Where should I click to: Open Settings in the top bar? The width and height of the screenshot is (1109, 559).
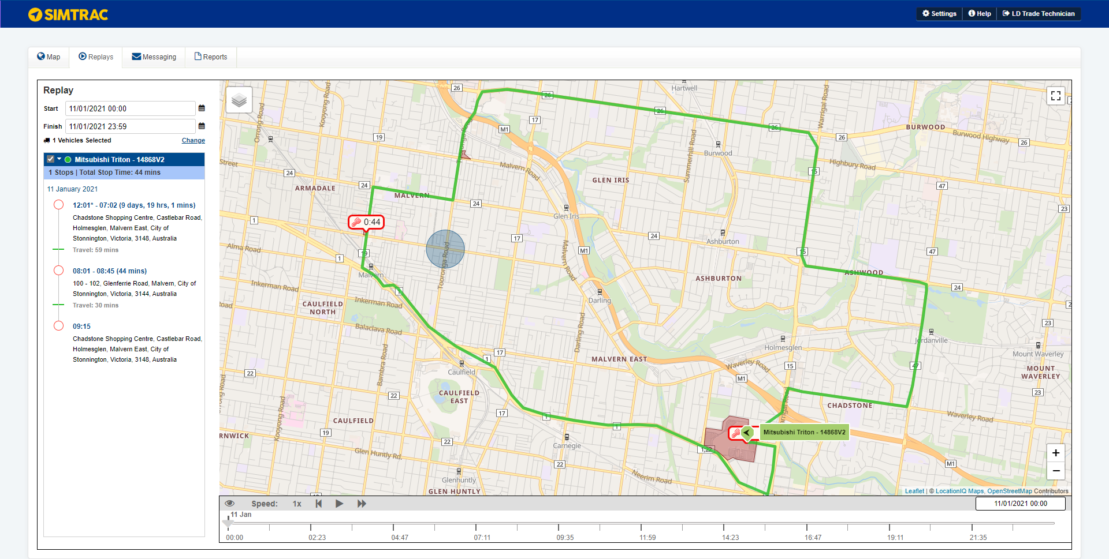pyautogui.click(x=939, y=14)
